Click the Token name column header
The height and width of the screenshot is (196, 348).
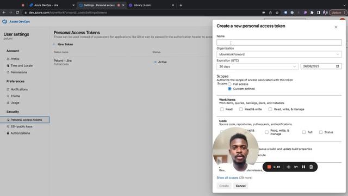coord(61,52)
